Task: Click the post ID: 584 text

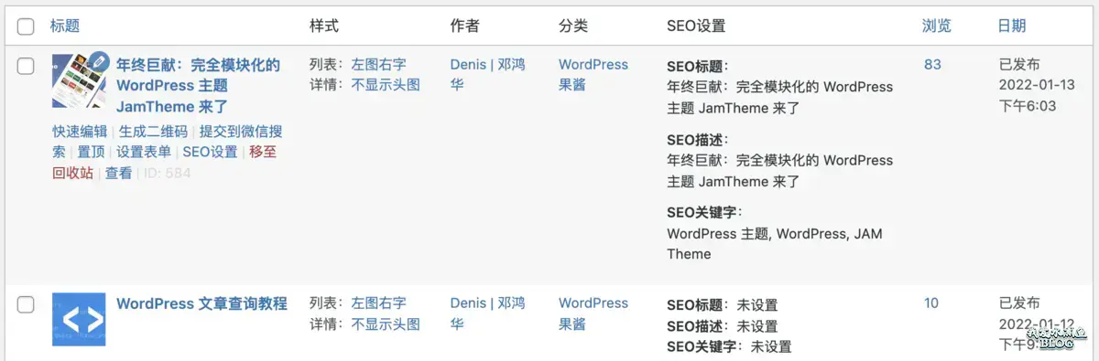Action: (168, 173)
